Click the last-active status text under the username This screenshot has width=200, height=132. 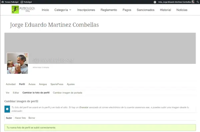(41, 67)
